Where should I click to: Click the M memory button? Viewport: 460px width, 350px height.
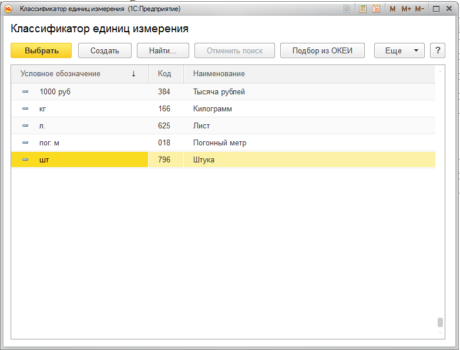tap(392, 9)
